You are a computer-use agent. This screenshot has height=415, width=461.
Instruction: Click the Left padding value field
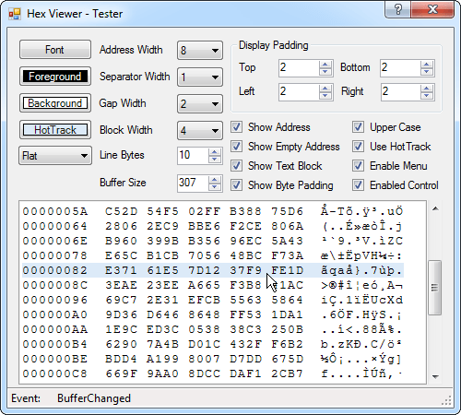point(299,91)
